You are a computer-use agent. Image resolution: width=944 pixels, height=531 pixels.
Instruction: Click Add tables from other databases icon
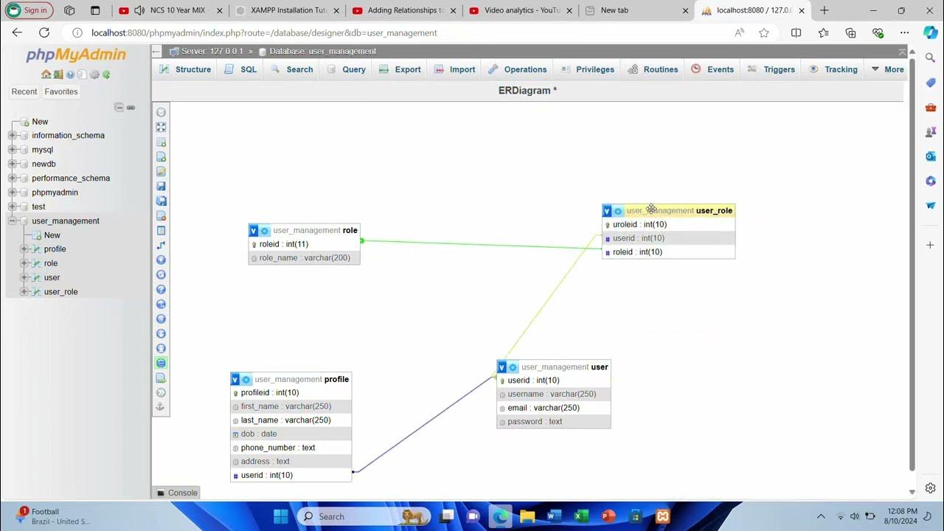pyautogui.click(x=161, y=142)
